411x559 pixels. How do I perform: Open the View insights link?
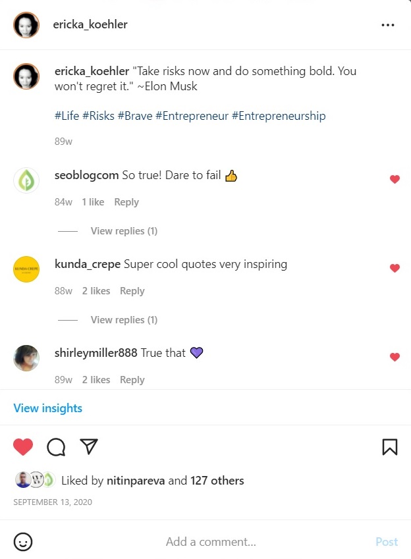tap(48, 408)
